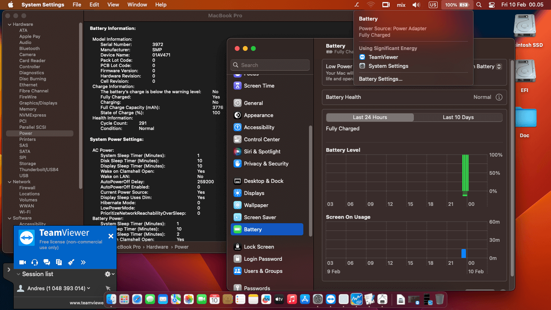Click volume icon in menu bar

tap(416, 5)
